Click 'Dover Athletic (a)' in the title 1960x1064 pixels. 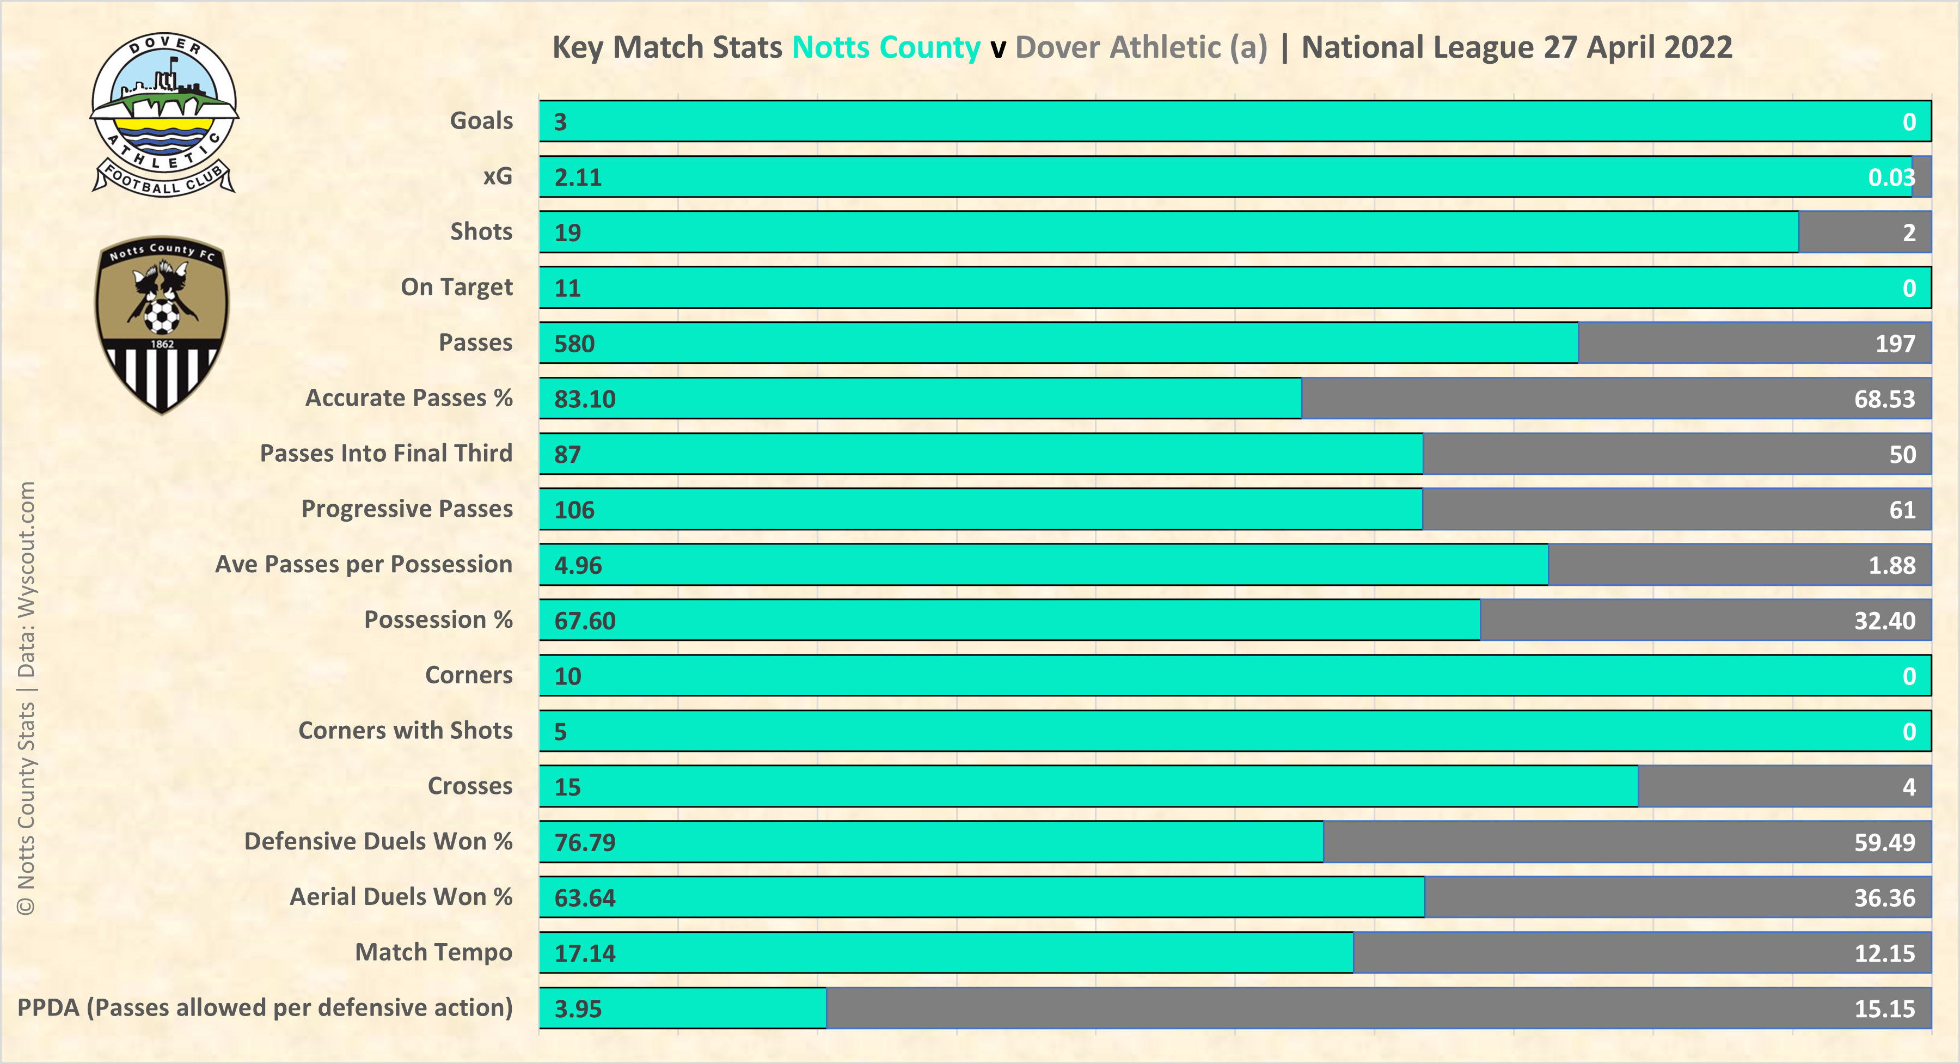tap(1141, 47)
